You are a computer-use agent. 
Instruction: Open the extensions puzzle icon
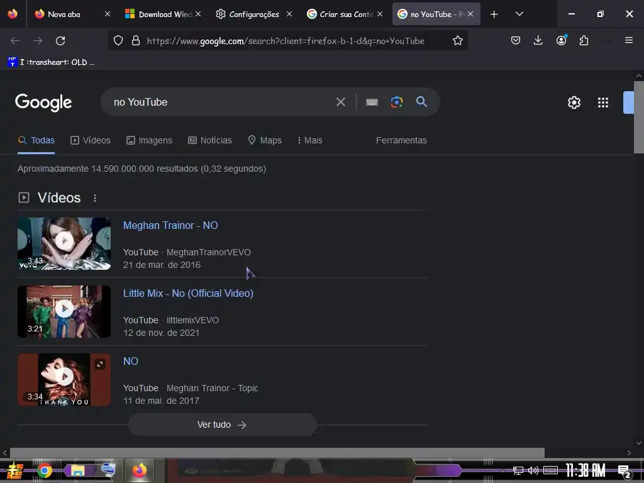pyautogui.click(x=584, y=41)
